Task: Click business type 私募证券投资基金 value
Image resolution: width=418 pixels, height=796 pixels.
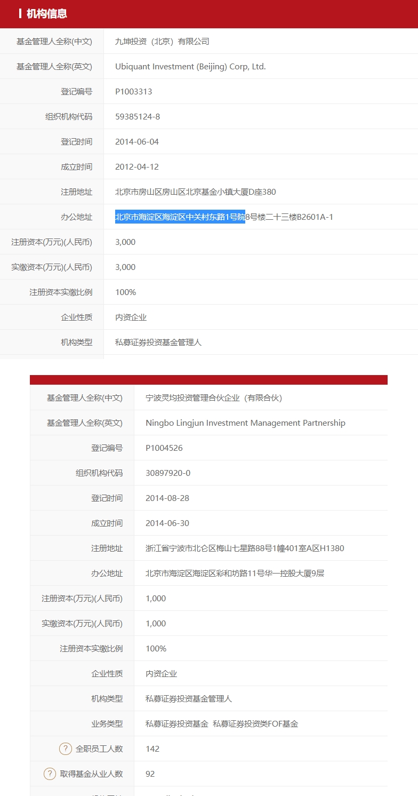Action: [176, 723]
